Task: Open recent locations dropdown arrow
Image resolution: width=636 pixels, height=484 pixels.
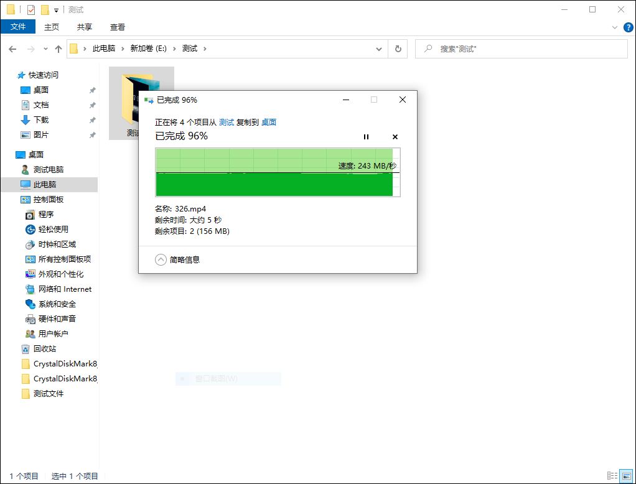Action: click(45, 49)
